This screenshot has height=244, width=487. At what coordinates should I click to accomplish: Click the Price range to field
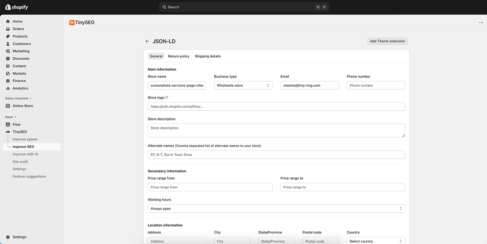pyautogui.click(x=343, y=187)
